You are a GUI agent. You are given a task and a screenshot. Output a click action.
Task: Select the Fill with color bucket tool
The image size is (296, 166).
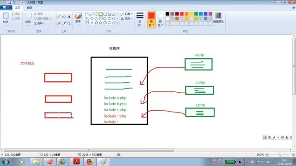click(64, 17)
